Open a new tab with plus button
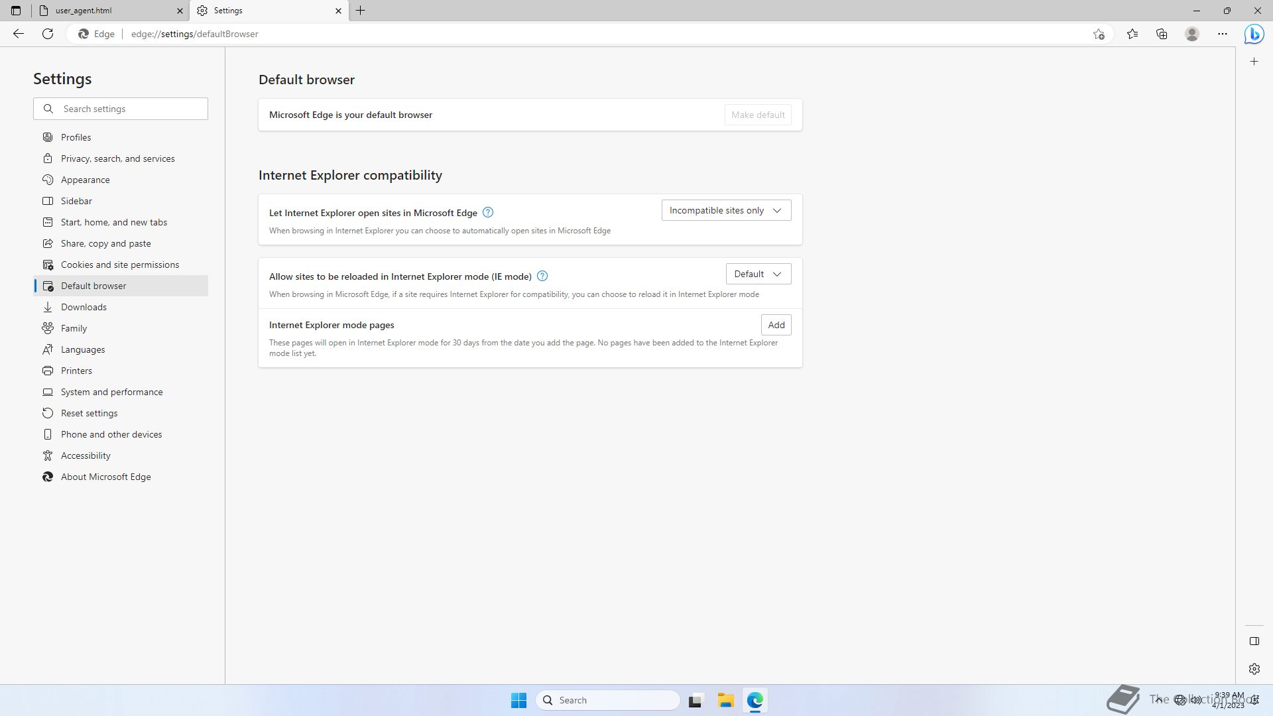Viewport: 1273px width, 716px height. (361, 11)
